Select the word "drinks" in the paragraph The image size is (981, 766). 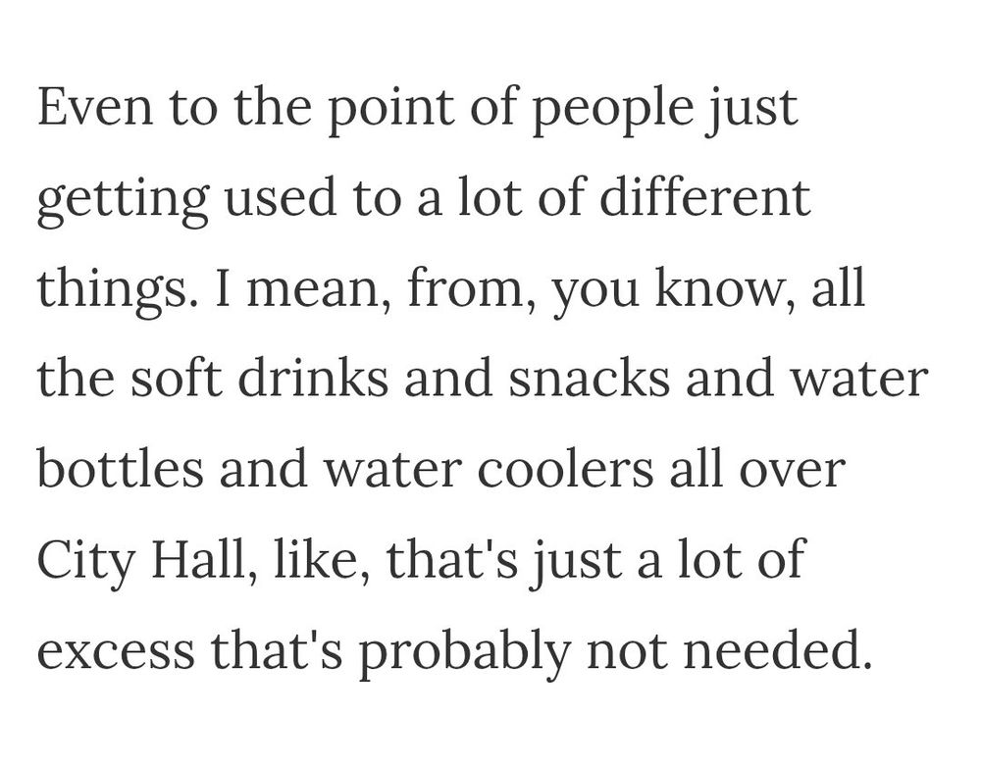pos(313,378)
